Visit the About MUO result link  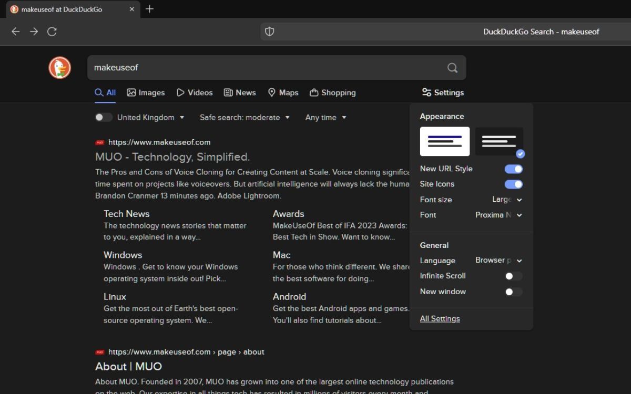(128, 366)
